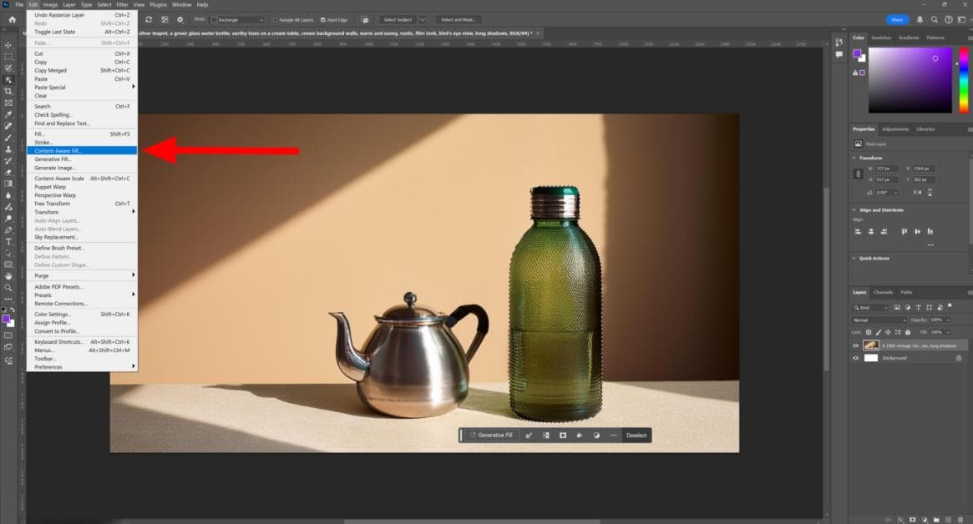Viewport: 973px width, 524px height.
Task: Select the Horizontal Type tool
Action: pos(8,242)
